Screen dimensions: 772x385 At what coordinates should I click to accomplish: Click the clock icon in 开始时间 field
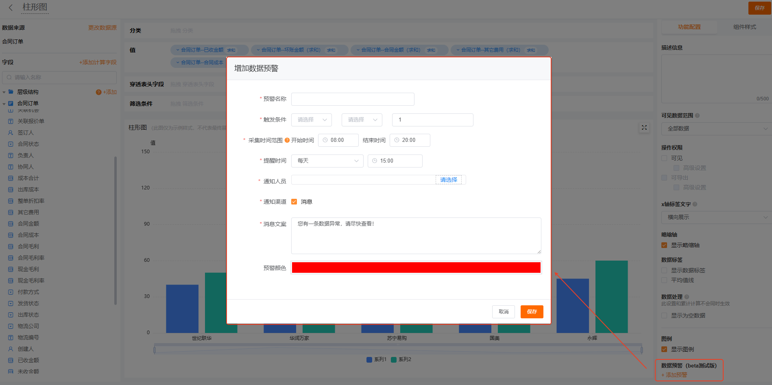325,140
